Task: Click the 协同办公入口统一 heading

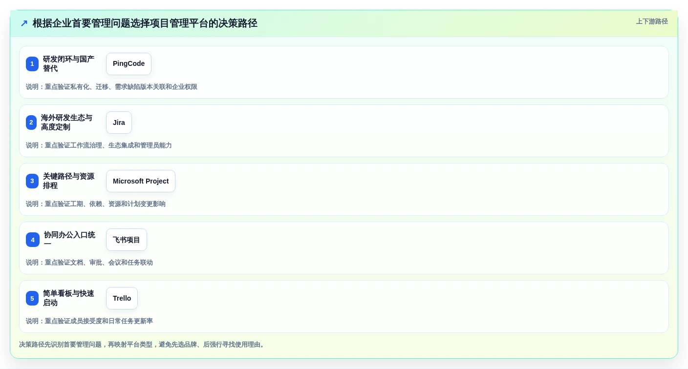Action: [x=69, y=240]
